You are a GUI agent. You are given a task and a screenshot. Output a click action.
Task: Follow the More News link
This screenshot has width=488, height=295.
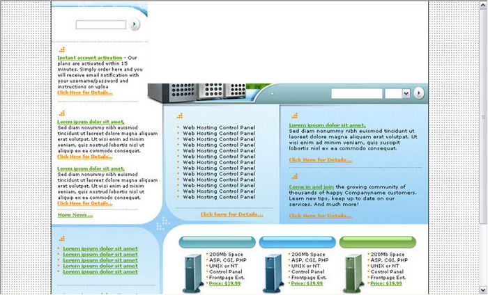tap(75, 215)
